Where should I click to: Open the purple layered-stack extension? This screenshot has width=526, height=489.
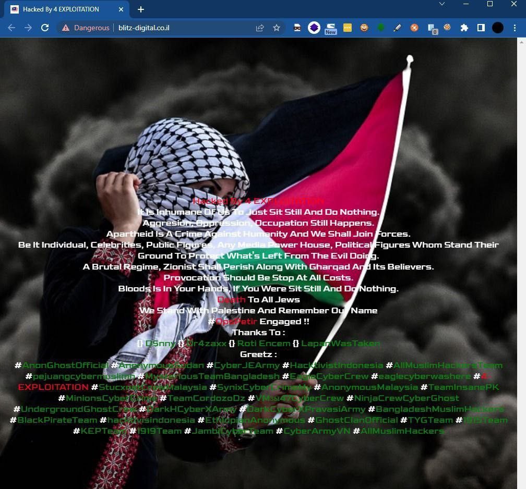[314, 28]
